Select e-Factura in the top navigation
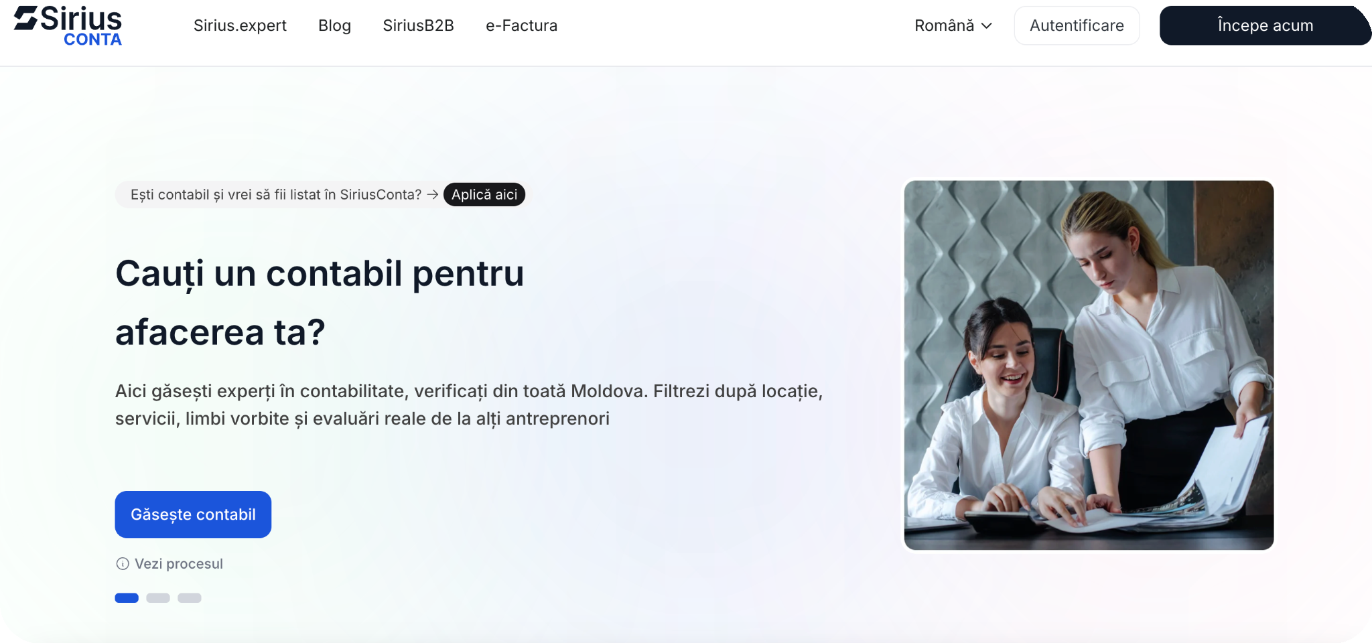 pos(522,25)
